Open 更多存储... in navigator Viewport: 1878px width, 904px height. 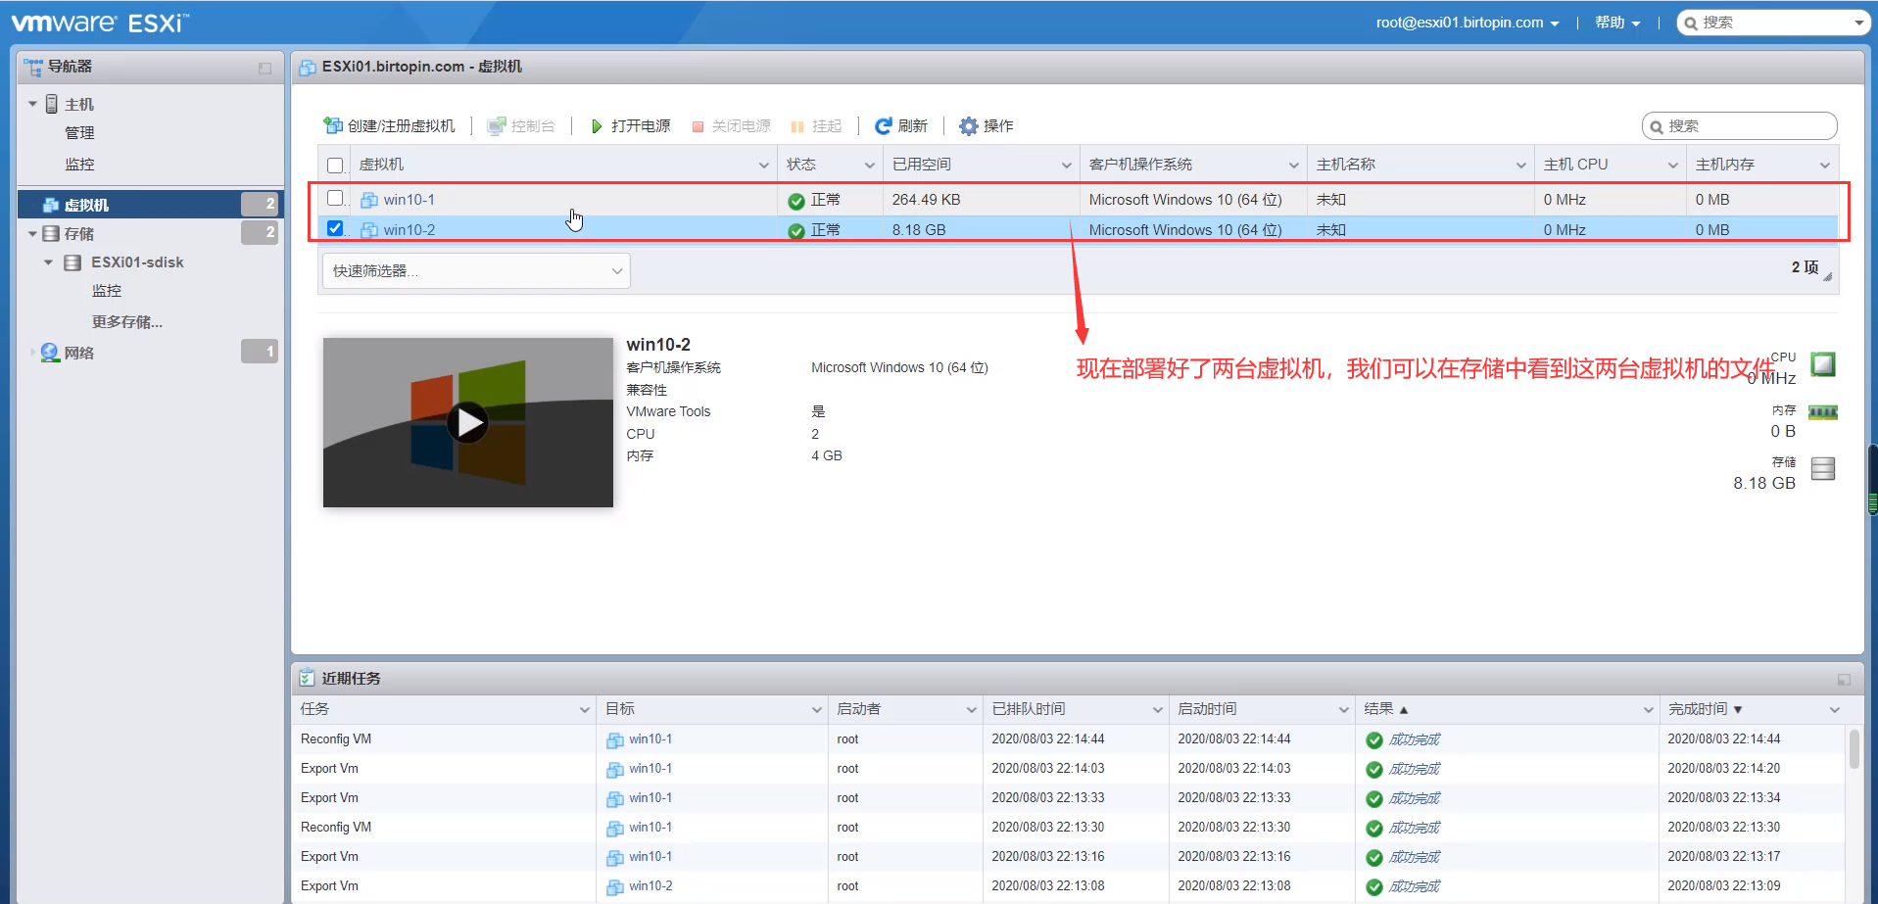coord(127,322)
